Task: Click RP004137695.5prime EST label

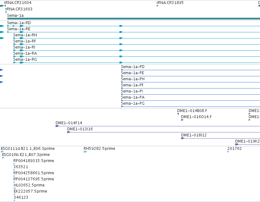Action: click(34, 179)
